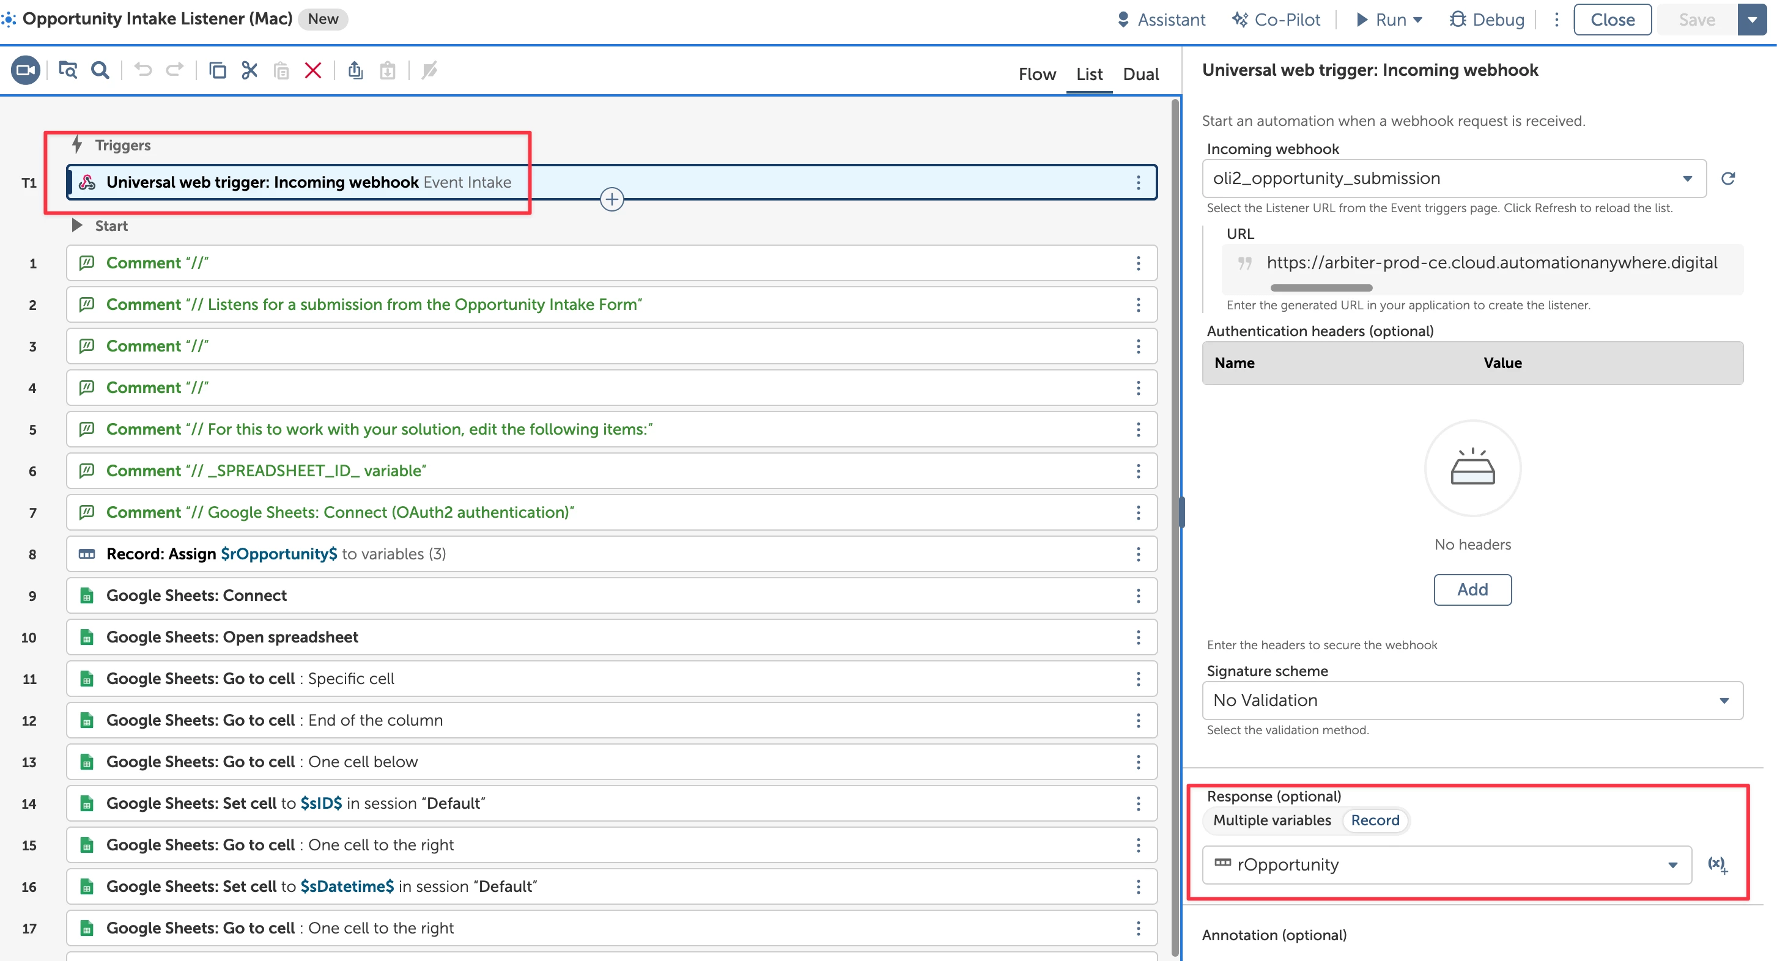Open options for Set cell $sID$ row
This screenshot has width=1777, height=961.
(x=1138, y=803)
